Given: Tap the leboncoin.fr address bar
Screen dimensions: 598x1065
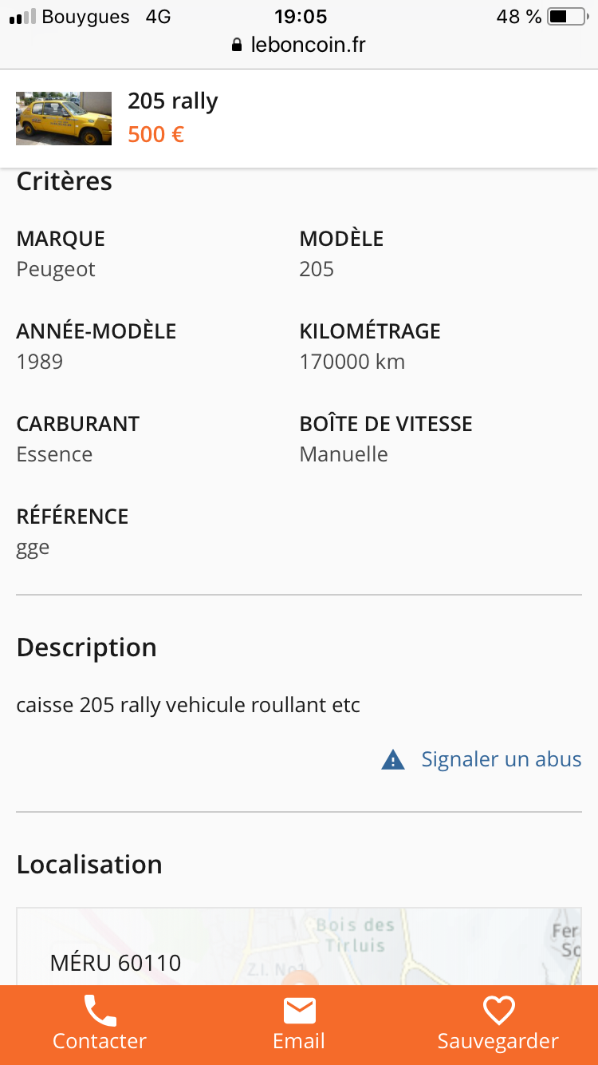Looking at the screenshot, I should (x=307, y=46).
